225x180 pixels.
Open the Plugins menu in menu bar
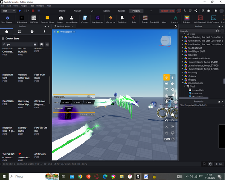[24, 6]
